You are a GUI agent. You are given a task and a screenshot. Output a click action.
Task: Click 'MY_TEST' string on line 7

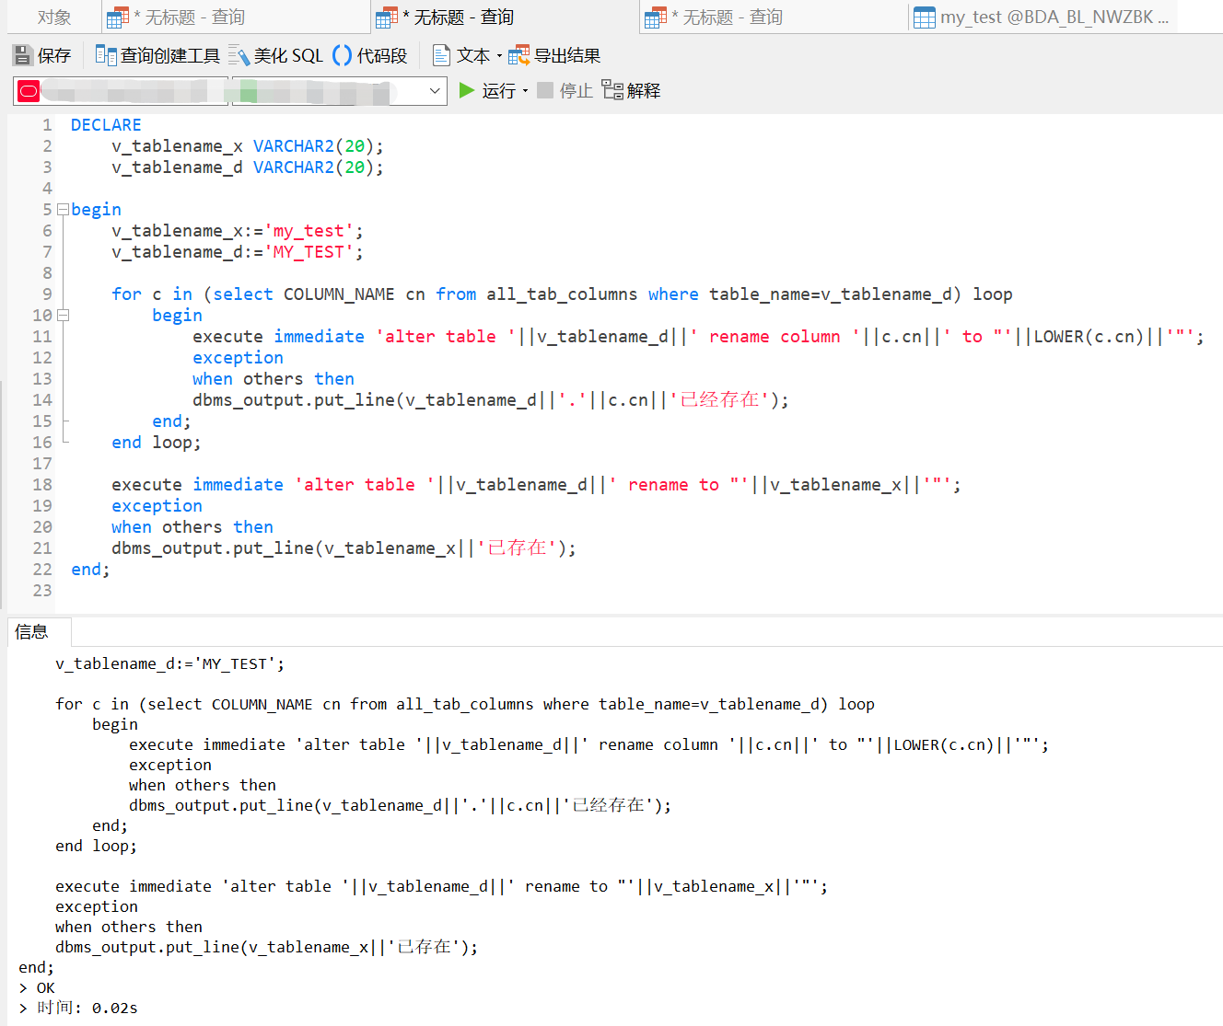click(x=309, y=252)
